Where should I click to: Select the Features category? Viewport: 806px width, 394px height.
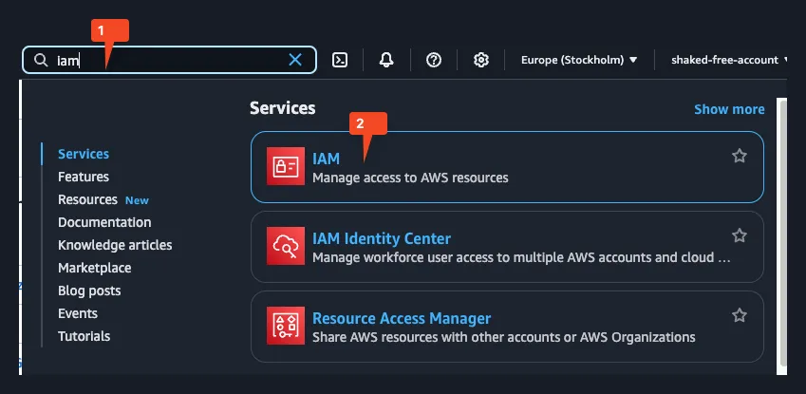click(84, 177)
